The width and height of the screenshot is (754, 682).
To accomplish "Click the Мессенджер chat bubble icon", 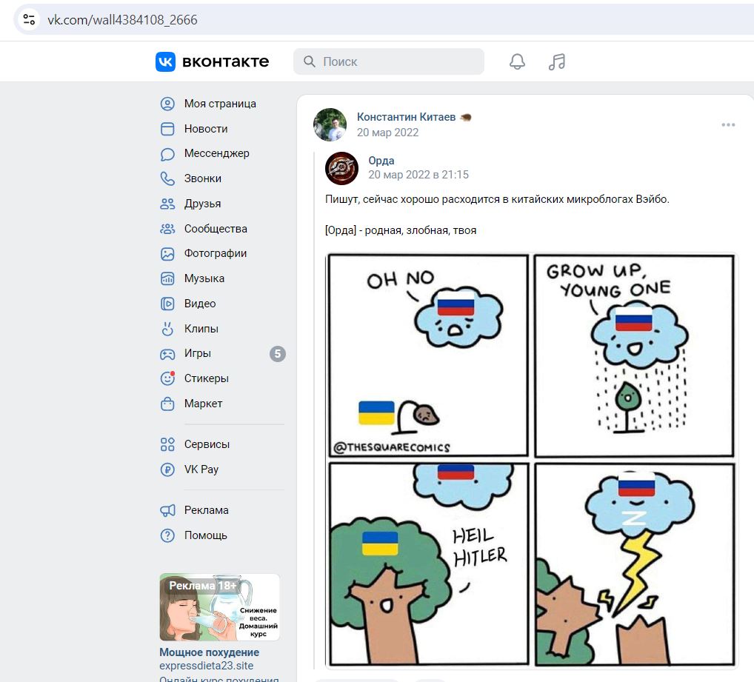I will pos(167,154).
